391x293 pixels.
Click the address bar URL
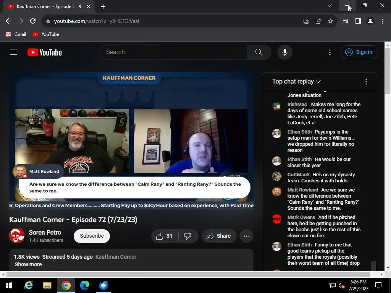coord(97,21)
